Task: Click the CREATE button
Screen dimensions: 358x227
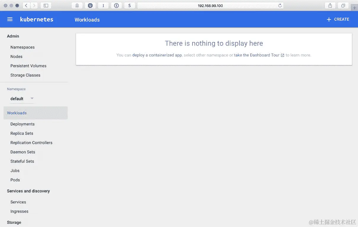Action: click(338, 19)
